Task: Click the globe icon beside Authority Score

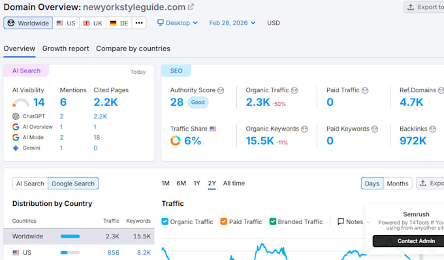Action: tap(221, 90)
